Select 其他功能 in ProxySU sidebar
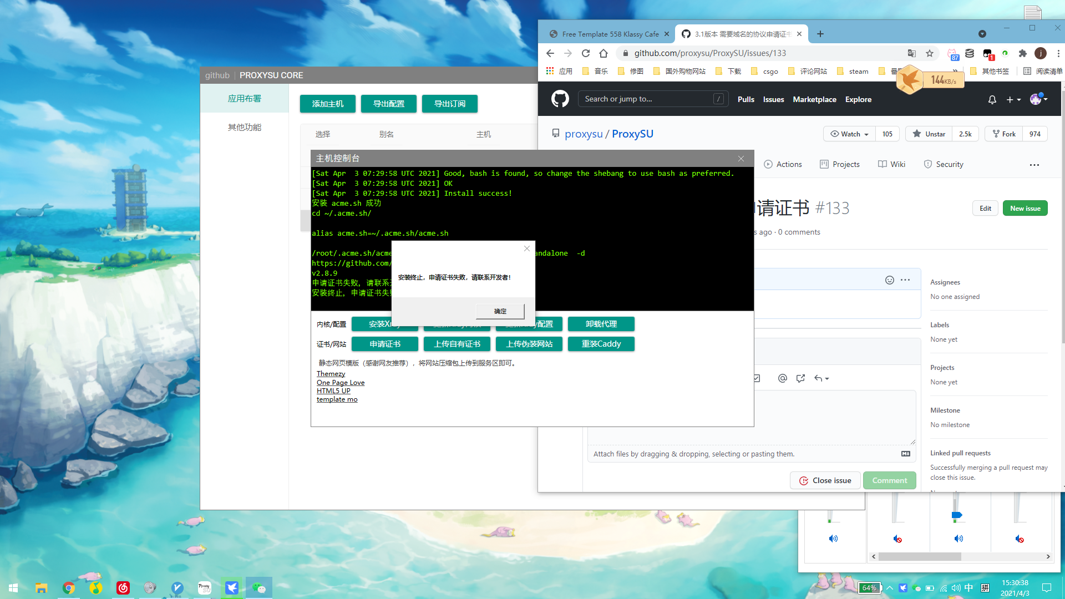This screenshot has width=1065, height=599. coord(244,127)
